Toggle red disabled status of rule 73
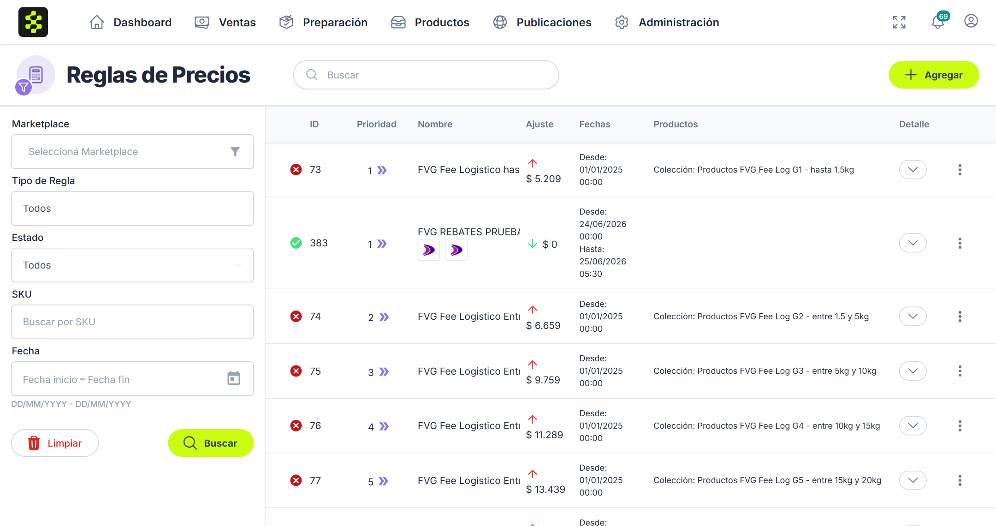The image size is (996, 526). point(296,170)
